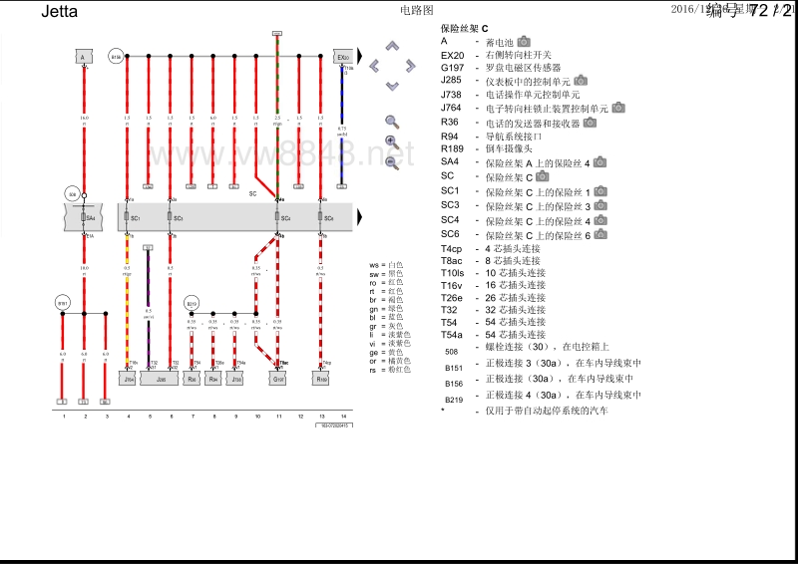Click the SC6 fuse symbol in diagram
The image size is (798, 564).
coord(320,217)
